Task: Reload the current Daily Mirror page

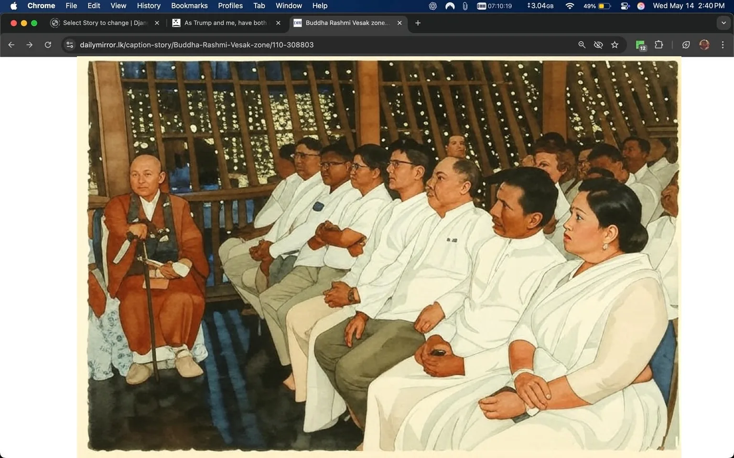Action: 48,45
